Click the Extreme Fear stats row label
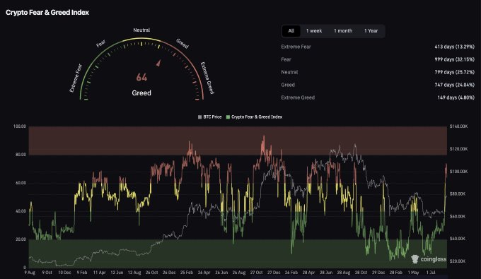The width and height of the screenshot is (481, 279). tap(296, 47)
